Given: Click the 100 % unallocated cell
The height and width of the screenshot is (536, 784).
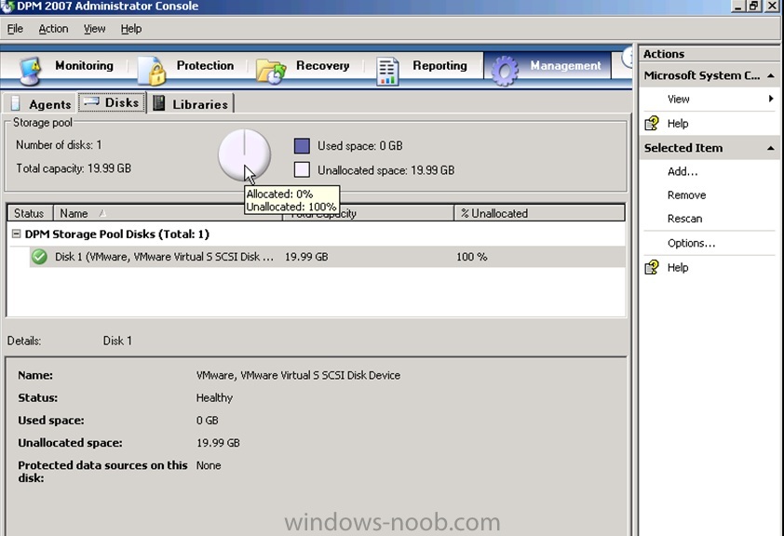Looking at the screenshot, I should coord(471,257).
